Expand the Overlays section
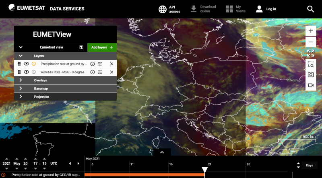 pyautogui.click(x=21, y=80)
